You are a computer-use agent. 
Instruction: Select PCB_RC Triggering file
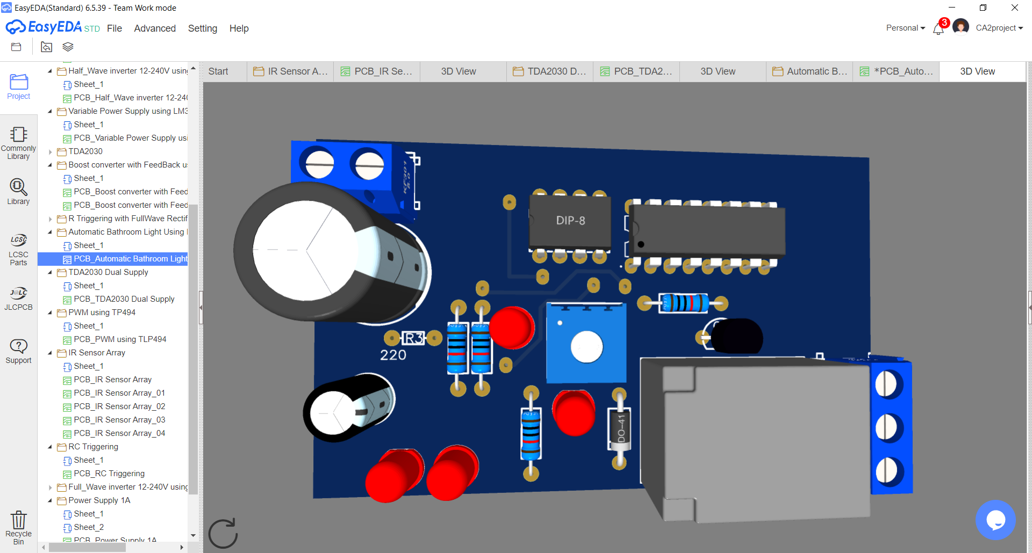point(109,474)
